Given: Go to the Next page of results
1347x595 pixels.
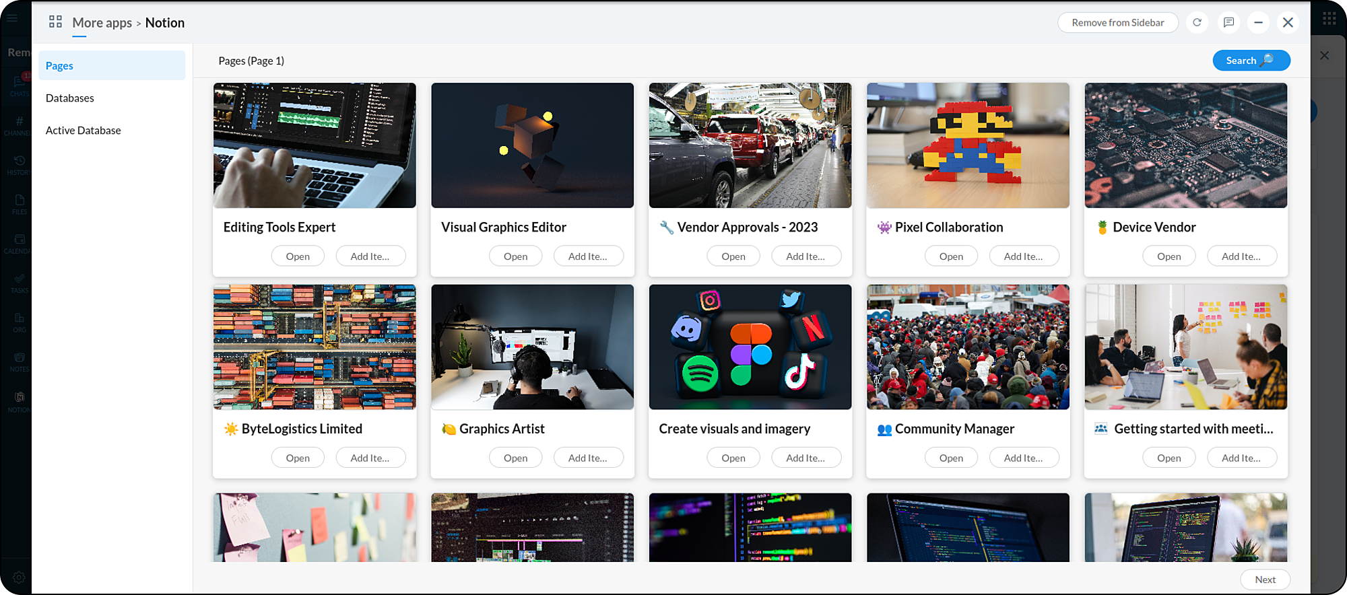Looking at the screenshot, I should tap(1265, 580).
